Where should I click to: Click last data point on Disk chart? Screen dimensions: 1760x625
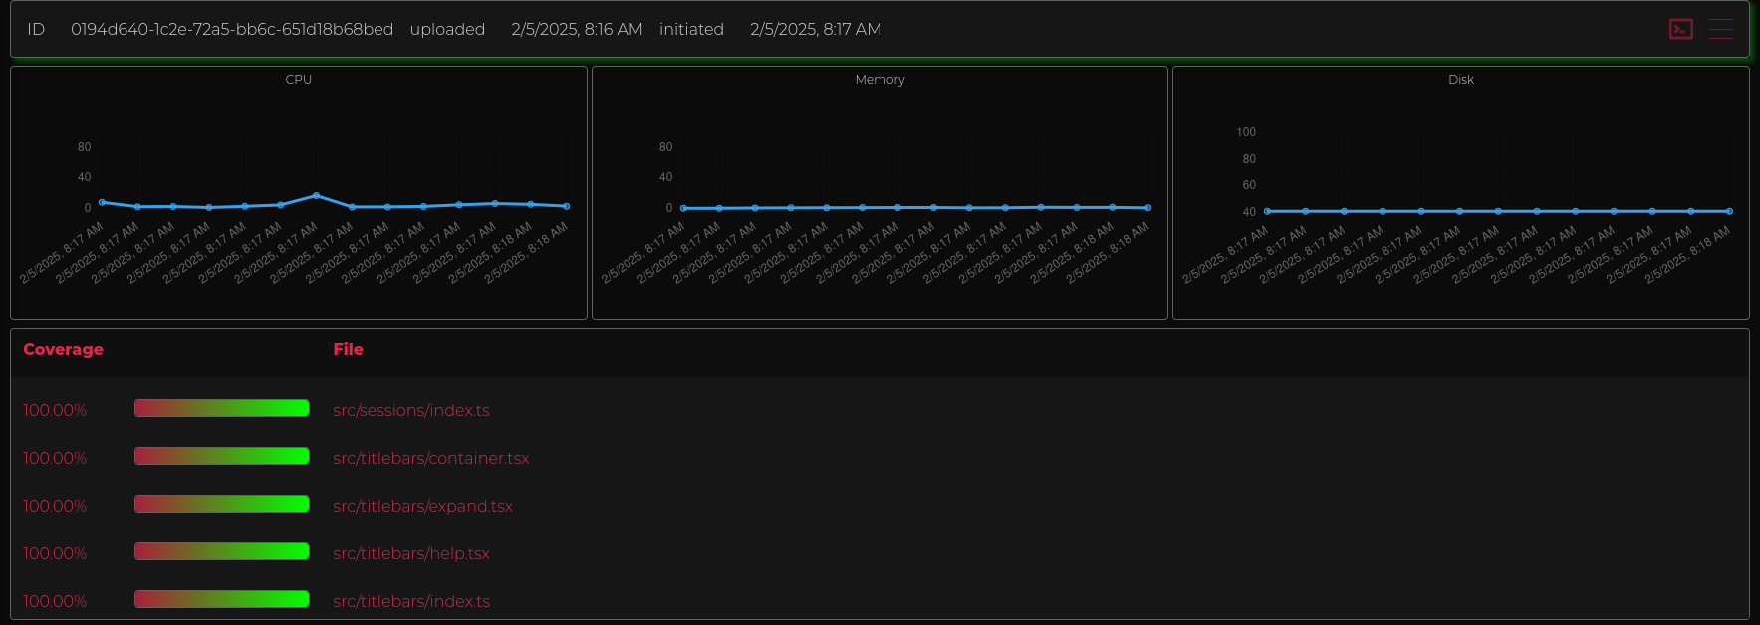point(1730,211)
